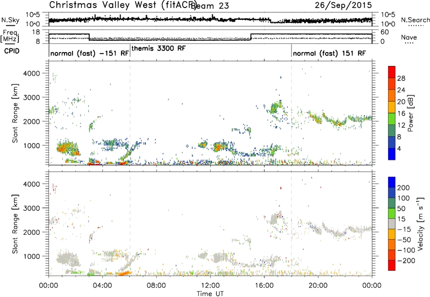
Task: Click the '12' power colorbar label
Action: pyautogui.click(x=401, y=125)
